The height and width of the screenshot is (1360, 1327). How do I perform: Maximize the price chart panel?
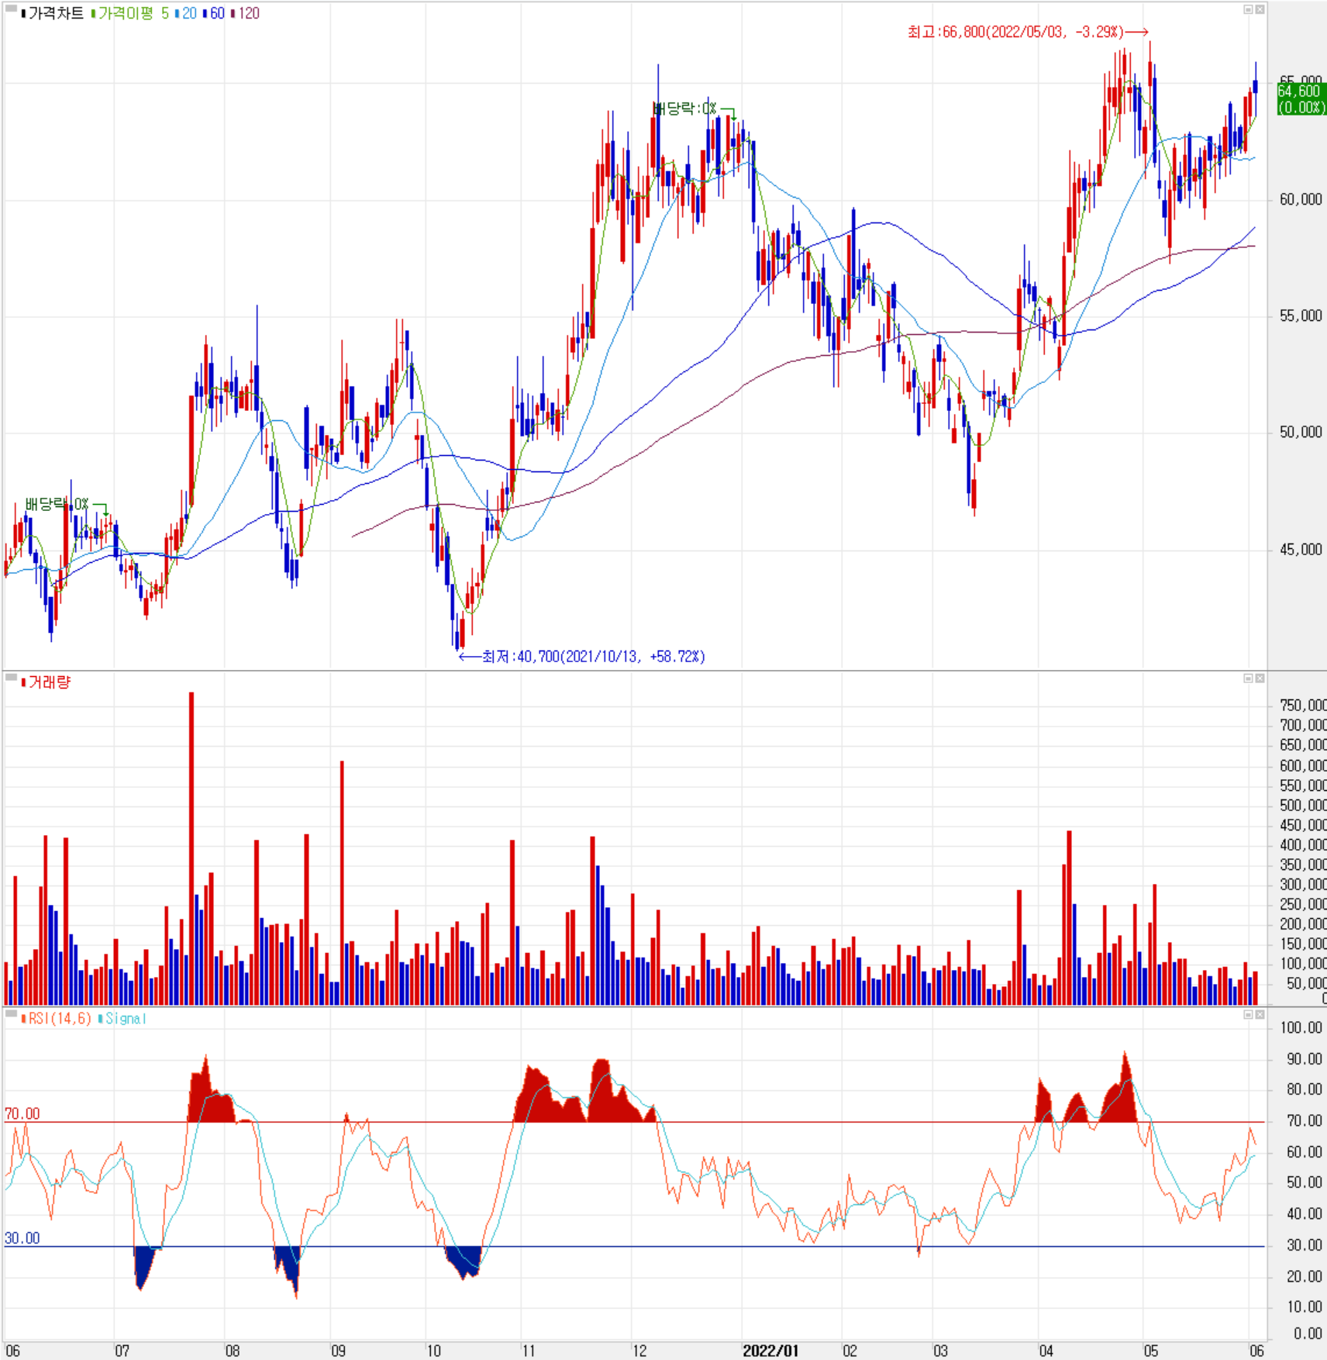pyautogui.click(x=1248, y=9)
